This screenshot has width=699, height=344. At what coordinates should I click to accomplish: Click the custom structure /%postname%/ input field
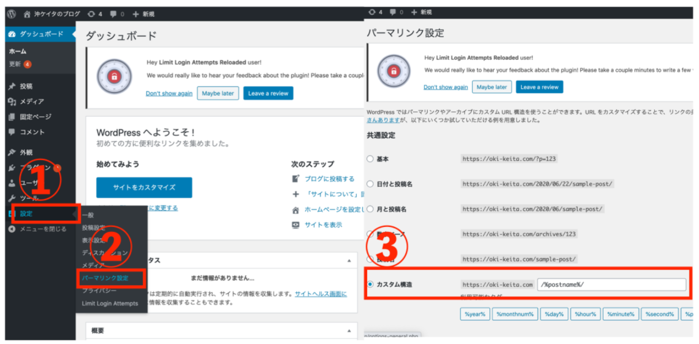point(612,284)
